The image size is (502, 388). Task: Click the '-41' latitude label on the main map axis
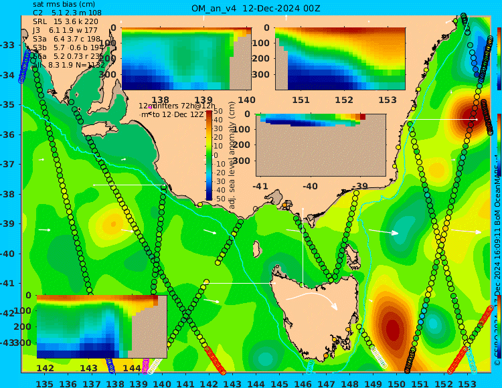coord(7,284)
